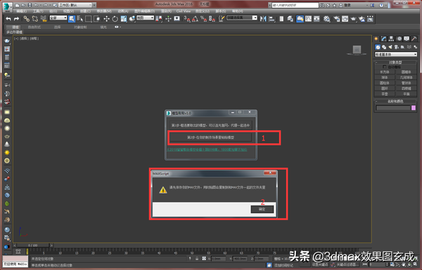This screenshot has width=422, height=270.
Task: Switch to the Hierarchy command panel tab
Action: click(391, 39)
